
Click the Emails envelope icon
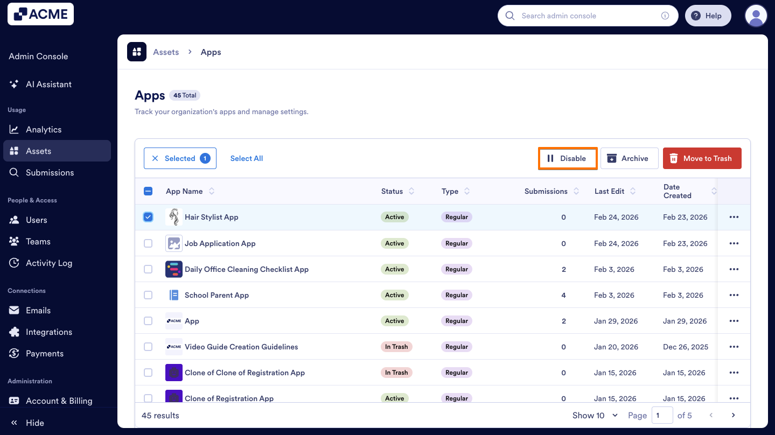tap(13, 310)
